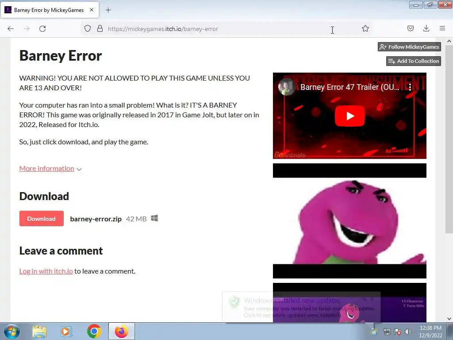Select the Barney Error by MickeyGames tab

[x=50, y=10]
